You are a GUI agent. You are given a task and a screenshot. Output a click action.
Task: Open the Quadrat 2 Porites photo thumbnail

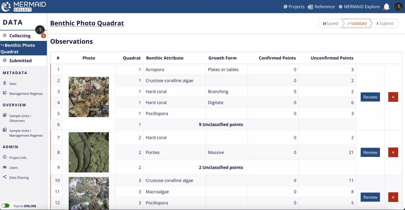pyautogui.click(x=89, y=153)
